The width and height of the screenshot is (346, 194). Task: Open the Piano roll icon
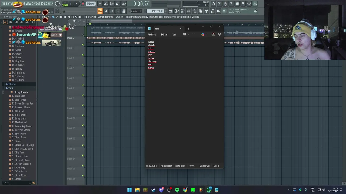[x=177, y=11]
